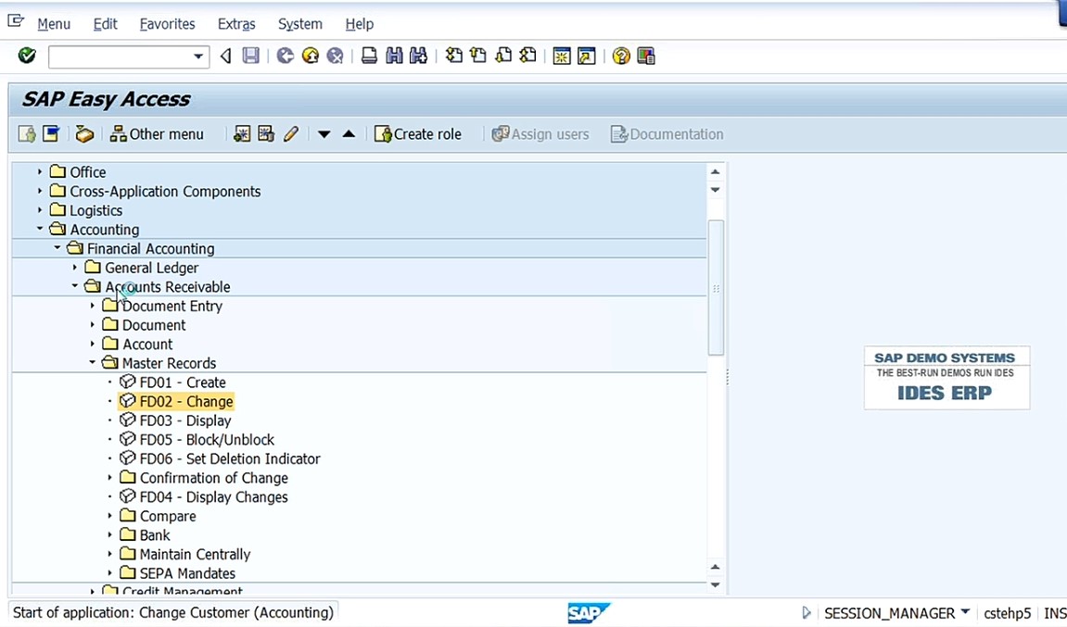Click the Create New Session icon
Screen dimensions: 1067x627
[562, 56]
